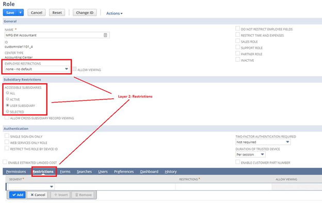Click the Restrictions column cell in the row
Viewport: 322px width, 203px height.
coord(224,187)
